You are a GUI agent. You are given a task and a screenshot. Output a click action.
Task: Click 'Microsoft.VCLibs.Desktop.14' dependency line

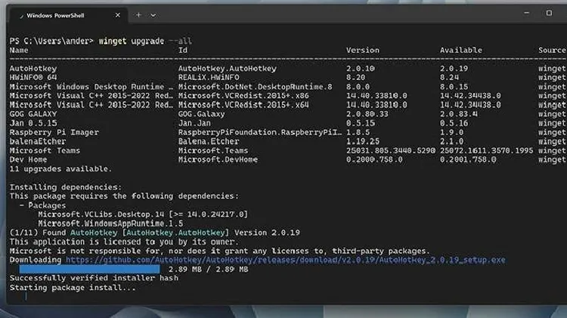coord(143,215)
